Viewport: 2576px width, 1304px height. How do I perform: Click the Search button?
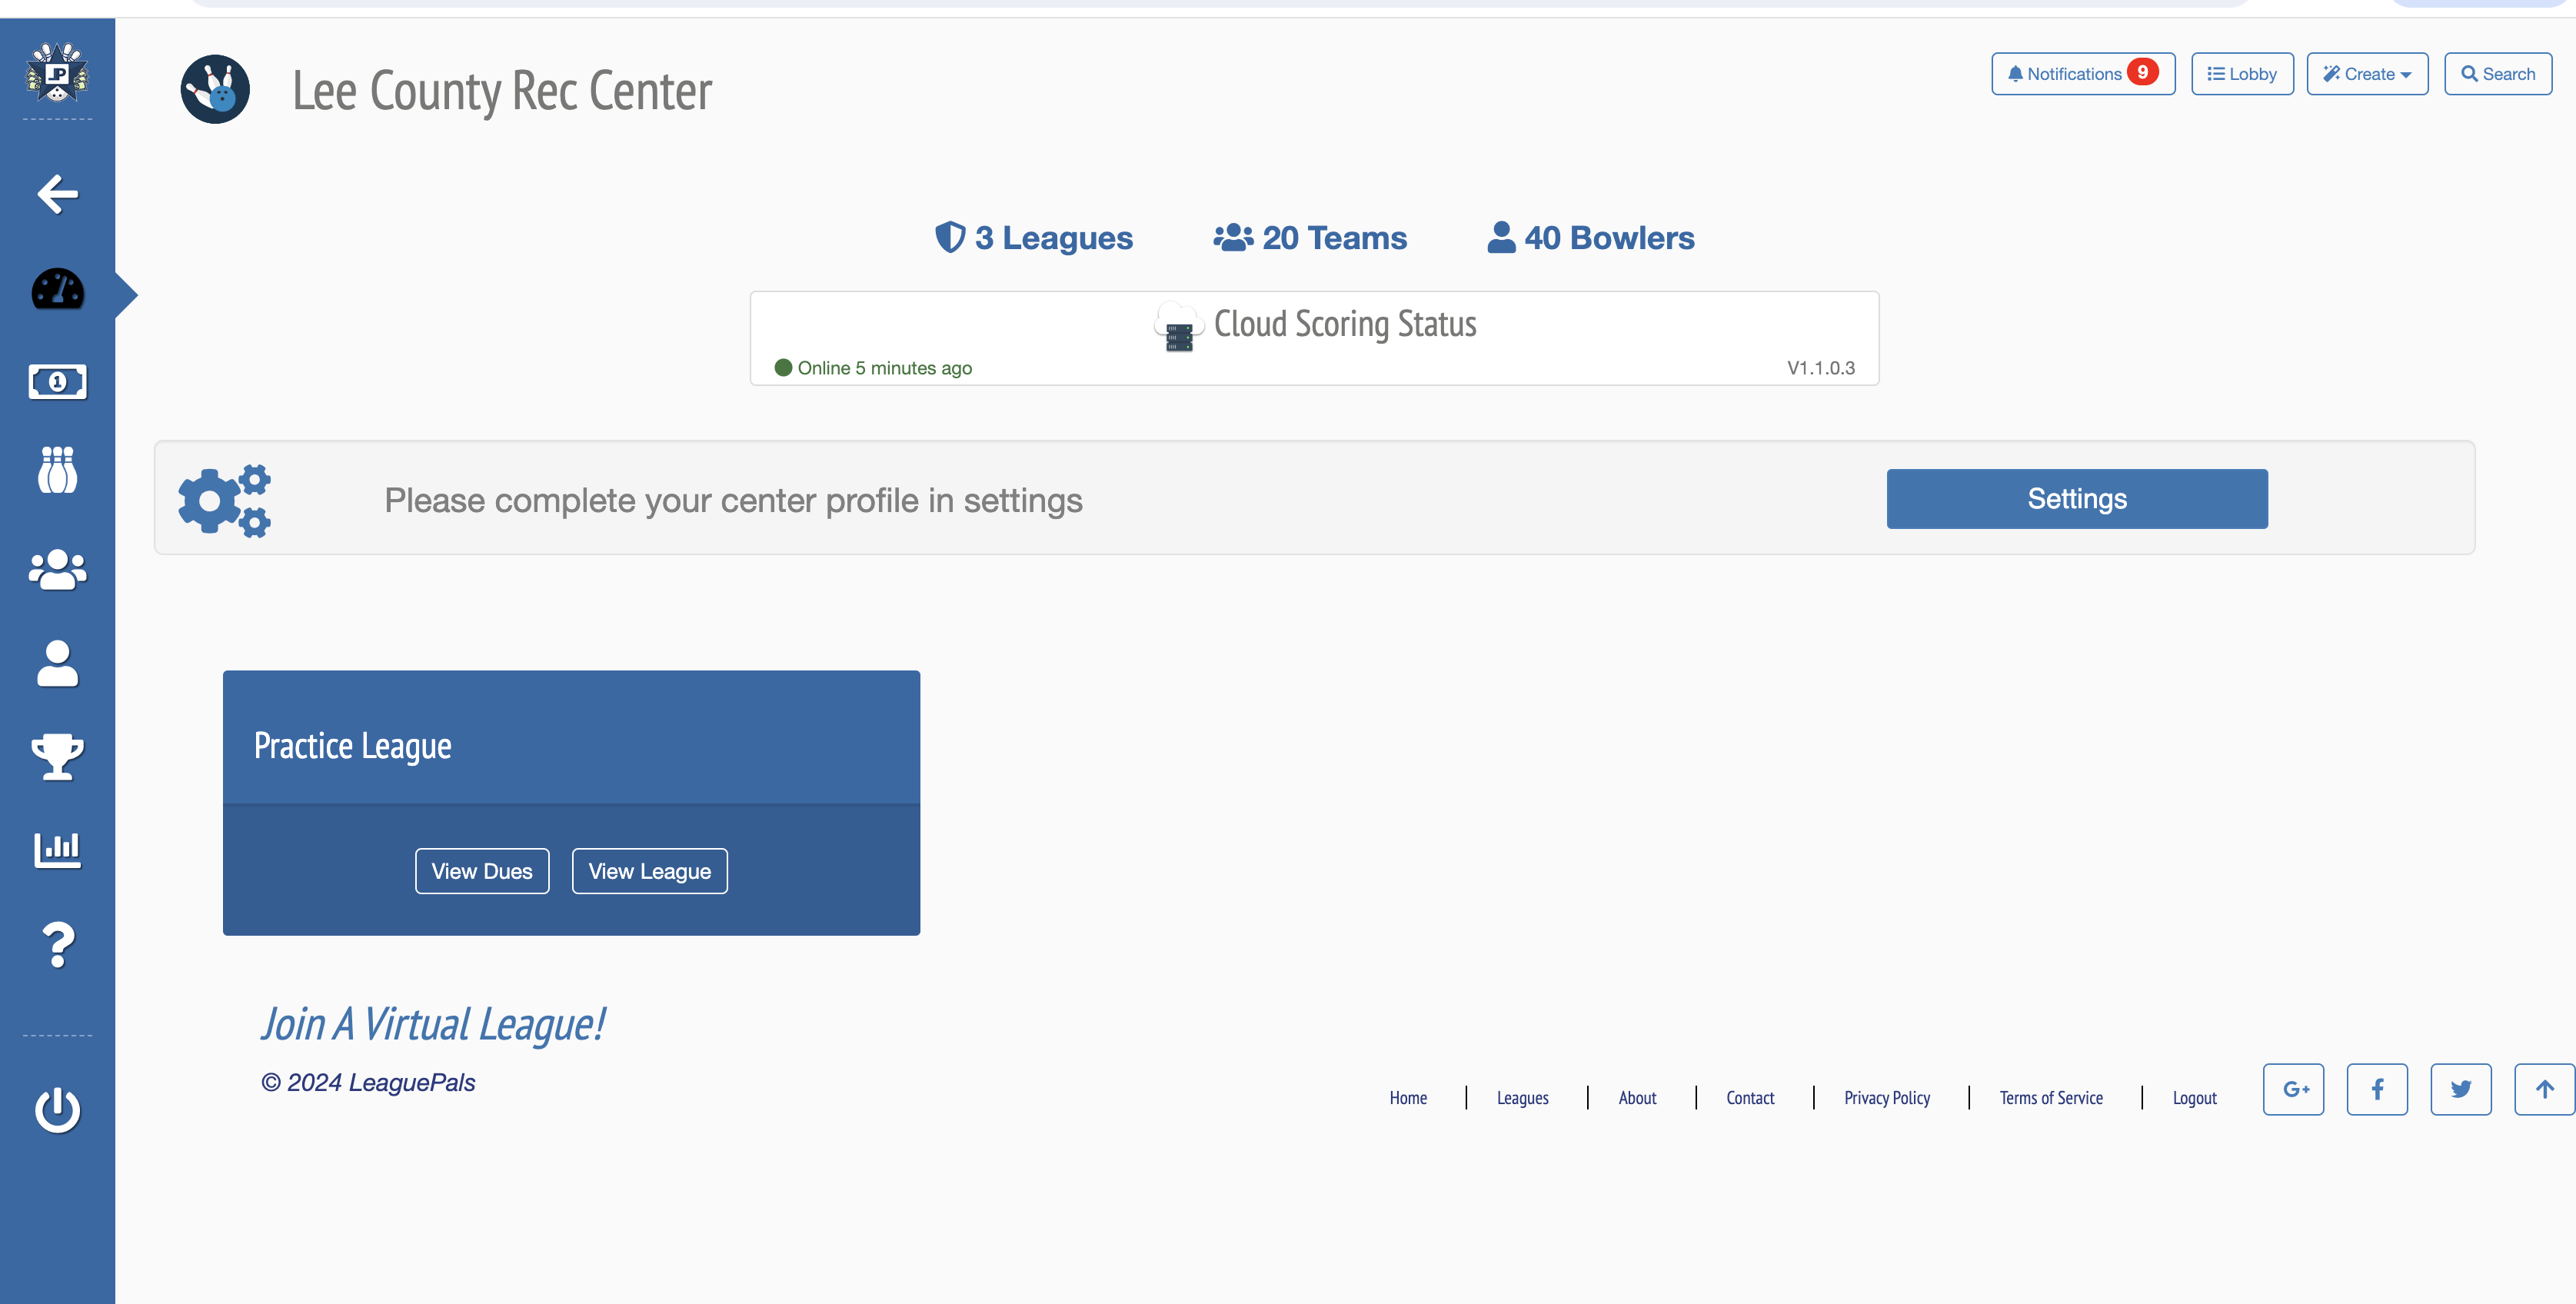click(x=2497, y=74)
